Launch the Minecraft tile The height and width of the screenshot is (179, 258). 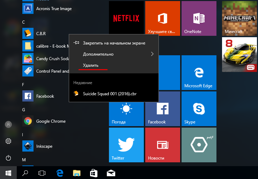tap(239, 18)
